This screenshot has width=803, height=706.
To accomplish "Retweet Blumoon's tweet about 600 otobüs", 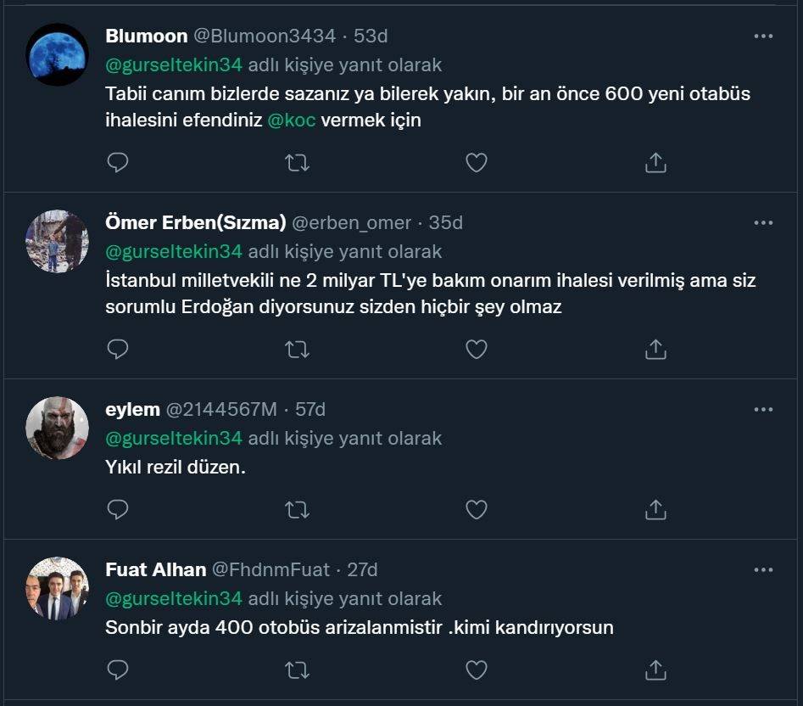I will [x=297, y=162].
